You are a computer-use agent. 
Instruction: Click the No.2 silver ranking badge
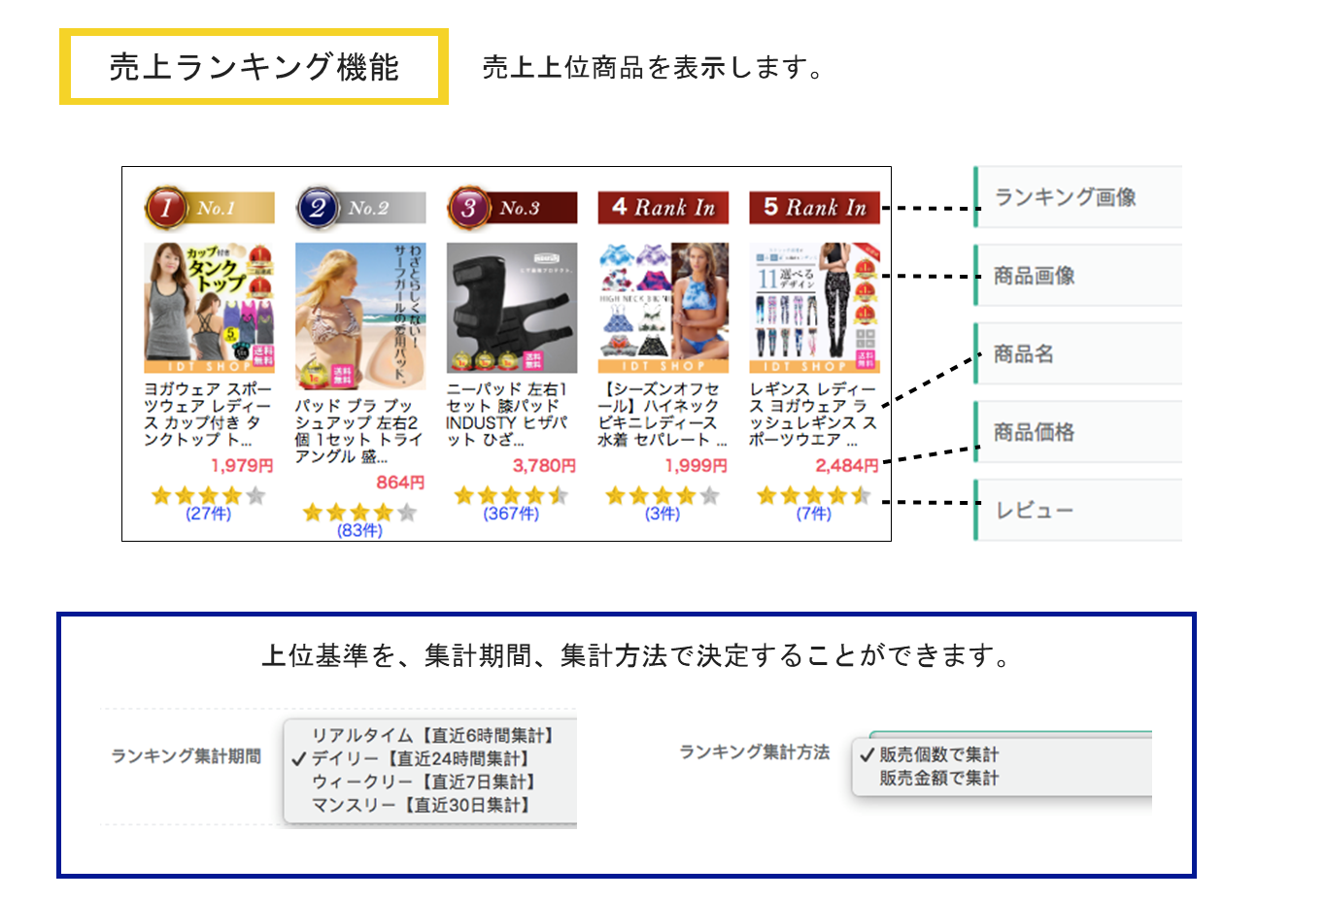tap(360, 208)
